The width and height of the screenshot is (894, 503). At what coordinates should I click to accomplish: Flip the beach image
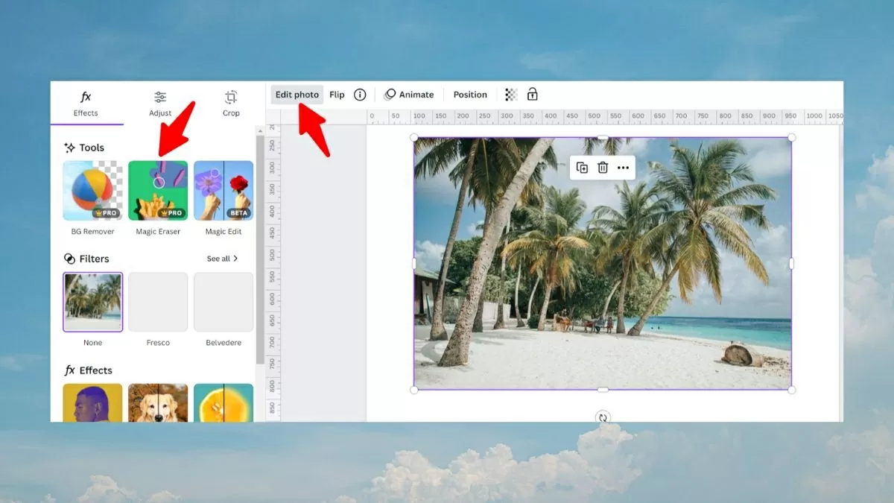coord(337,94)
